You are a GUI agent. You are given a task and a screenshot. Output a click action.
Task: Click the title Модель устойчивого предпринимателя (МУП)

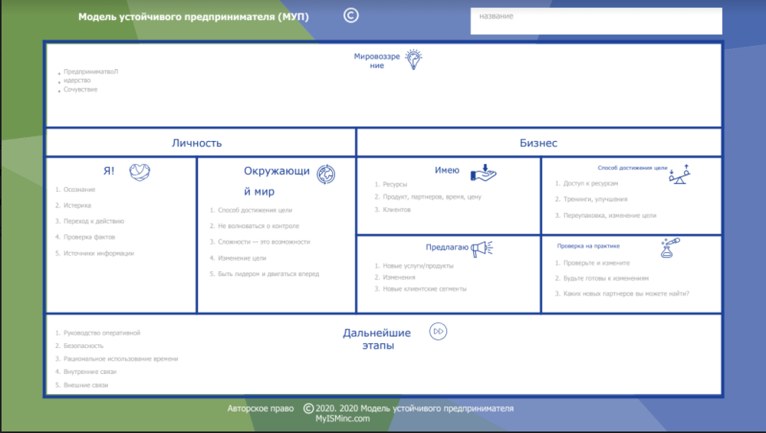pyautogui.click(x=193, y=17)
